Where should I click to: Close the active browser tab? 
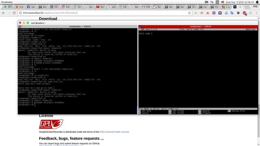click(240, 7)
